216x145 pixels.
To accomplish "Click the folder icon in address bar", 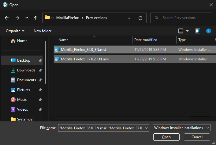I will point(47,17).
